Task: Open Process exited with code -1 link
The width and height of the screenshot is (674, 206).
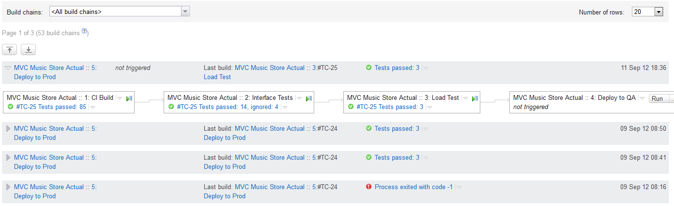Action: click(414, 187)
